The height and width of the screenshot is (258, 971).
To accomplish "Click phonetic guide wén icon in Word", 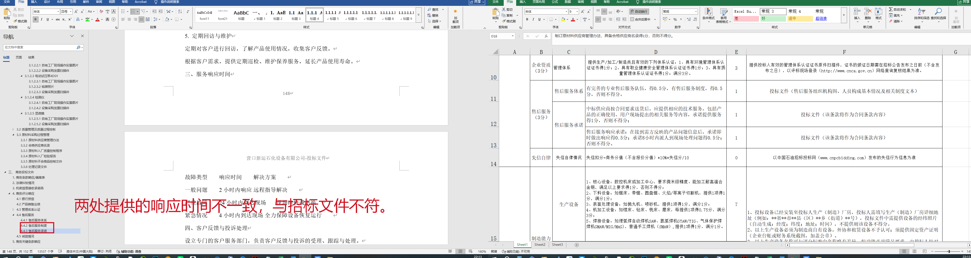I will click(x=107, y=12).
